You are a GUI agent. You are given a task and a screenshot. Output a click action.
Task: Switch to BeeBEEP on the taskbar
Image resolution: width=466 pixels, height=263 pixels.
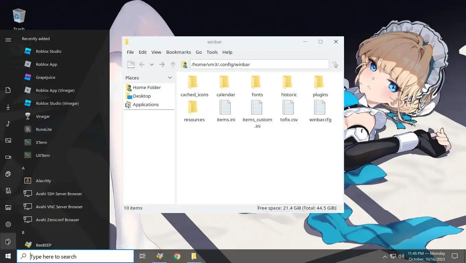click(x=160, y=256)
